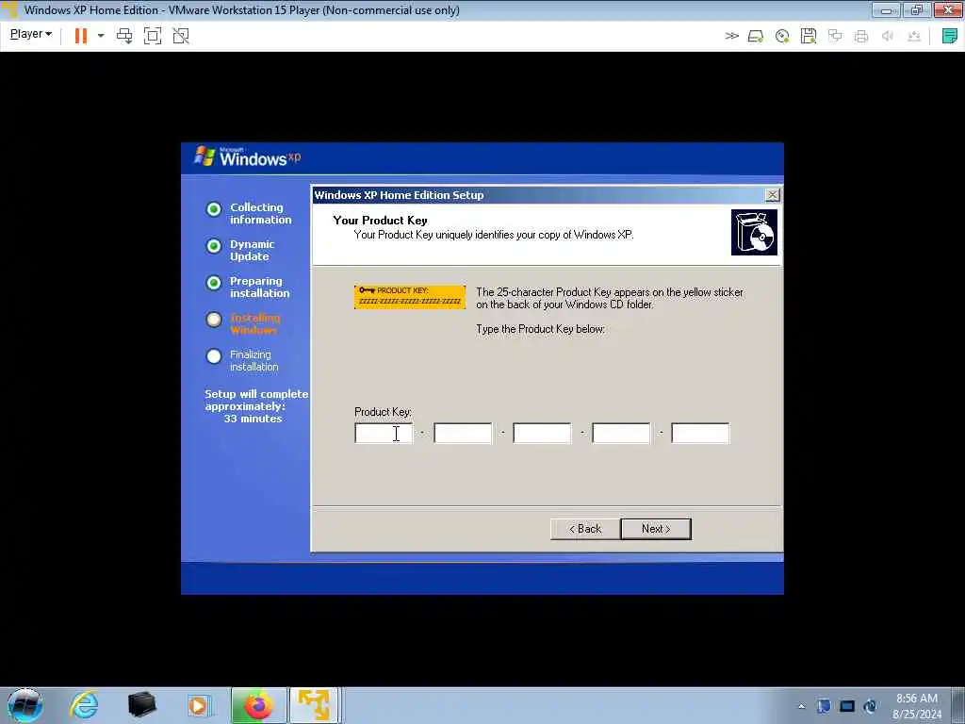
Task: Expand the hidden devices chevron
Action: pyautogui.click(x=731, y=37)
